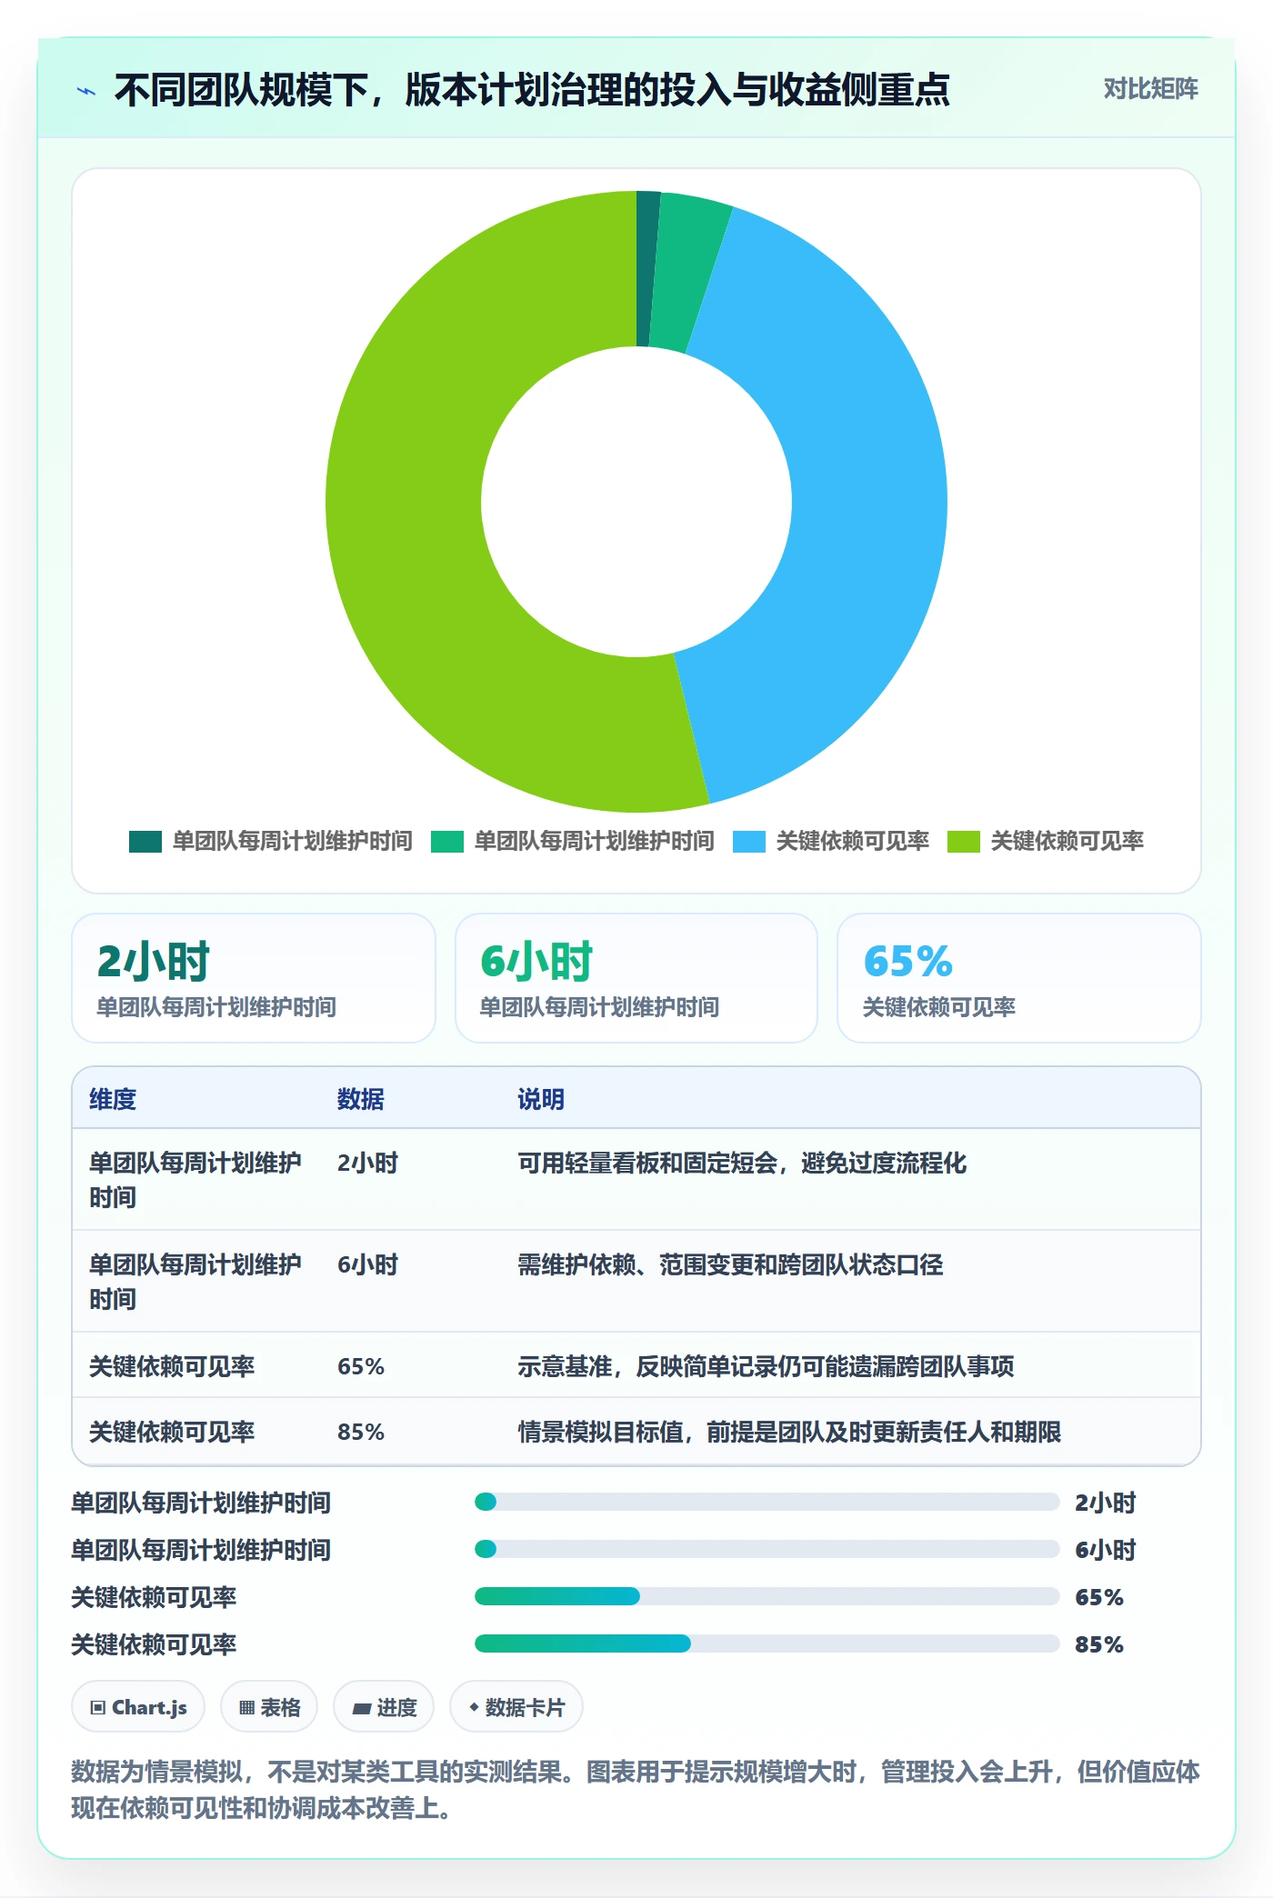Select the 2小时 data card
Viewport: 1273px width, 1898px height.
coord(254,978)
